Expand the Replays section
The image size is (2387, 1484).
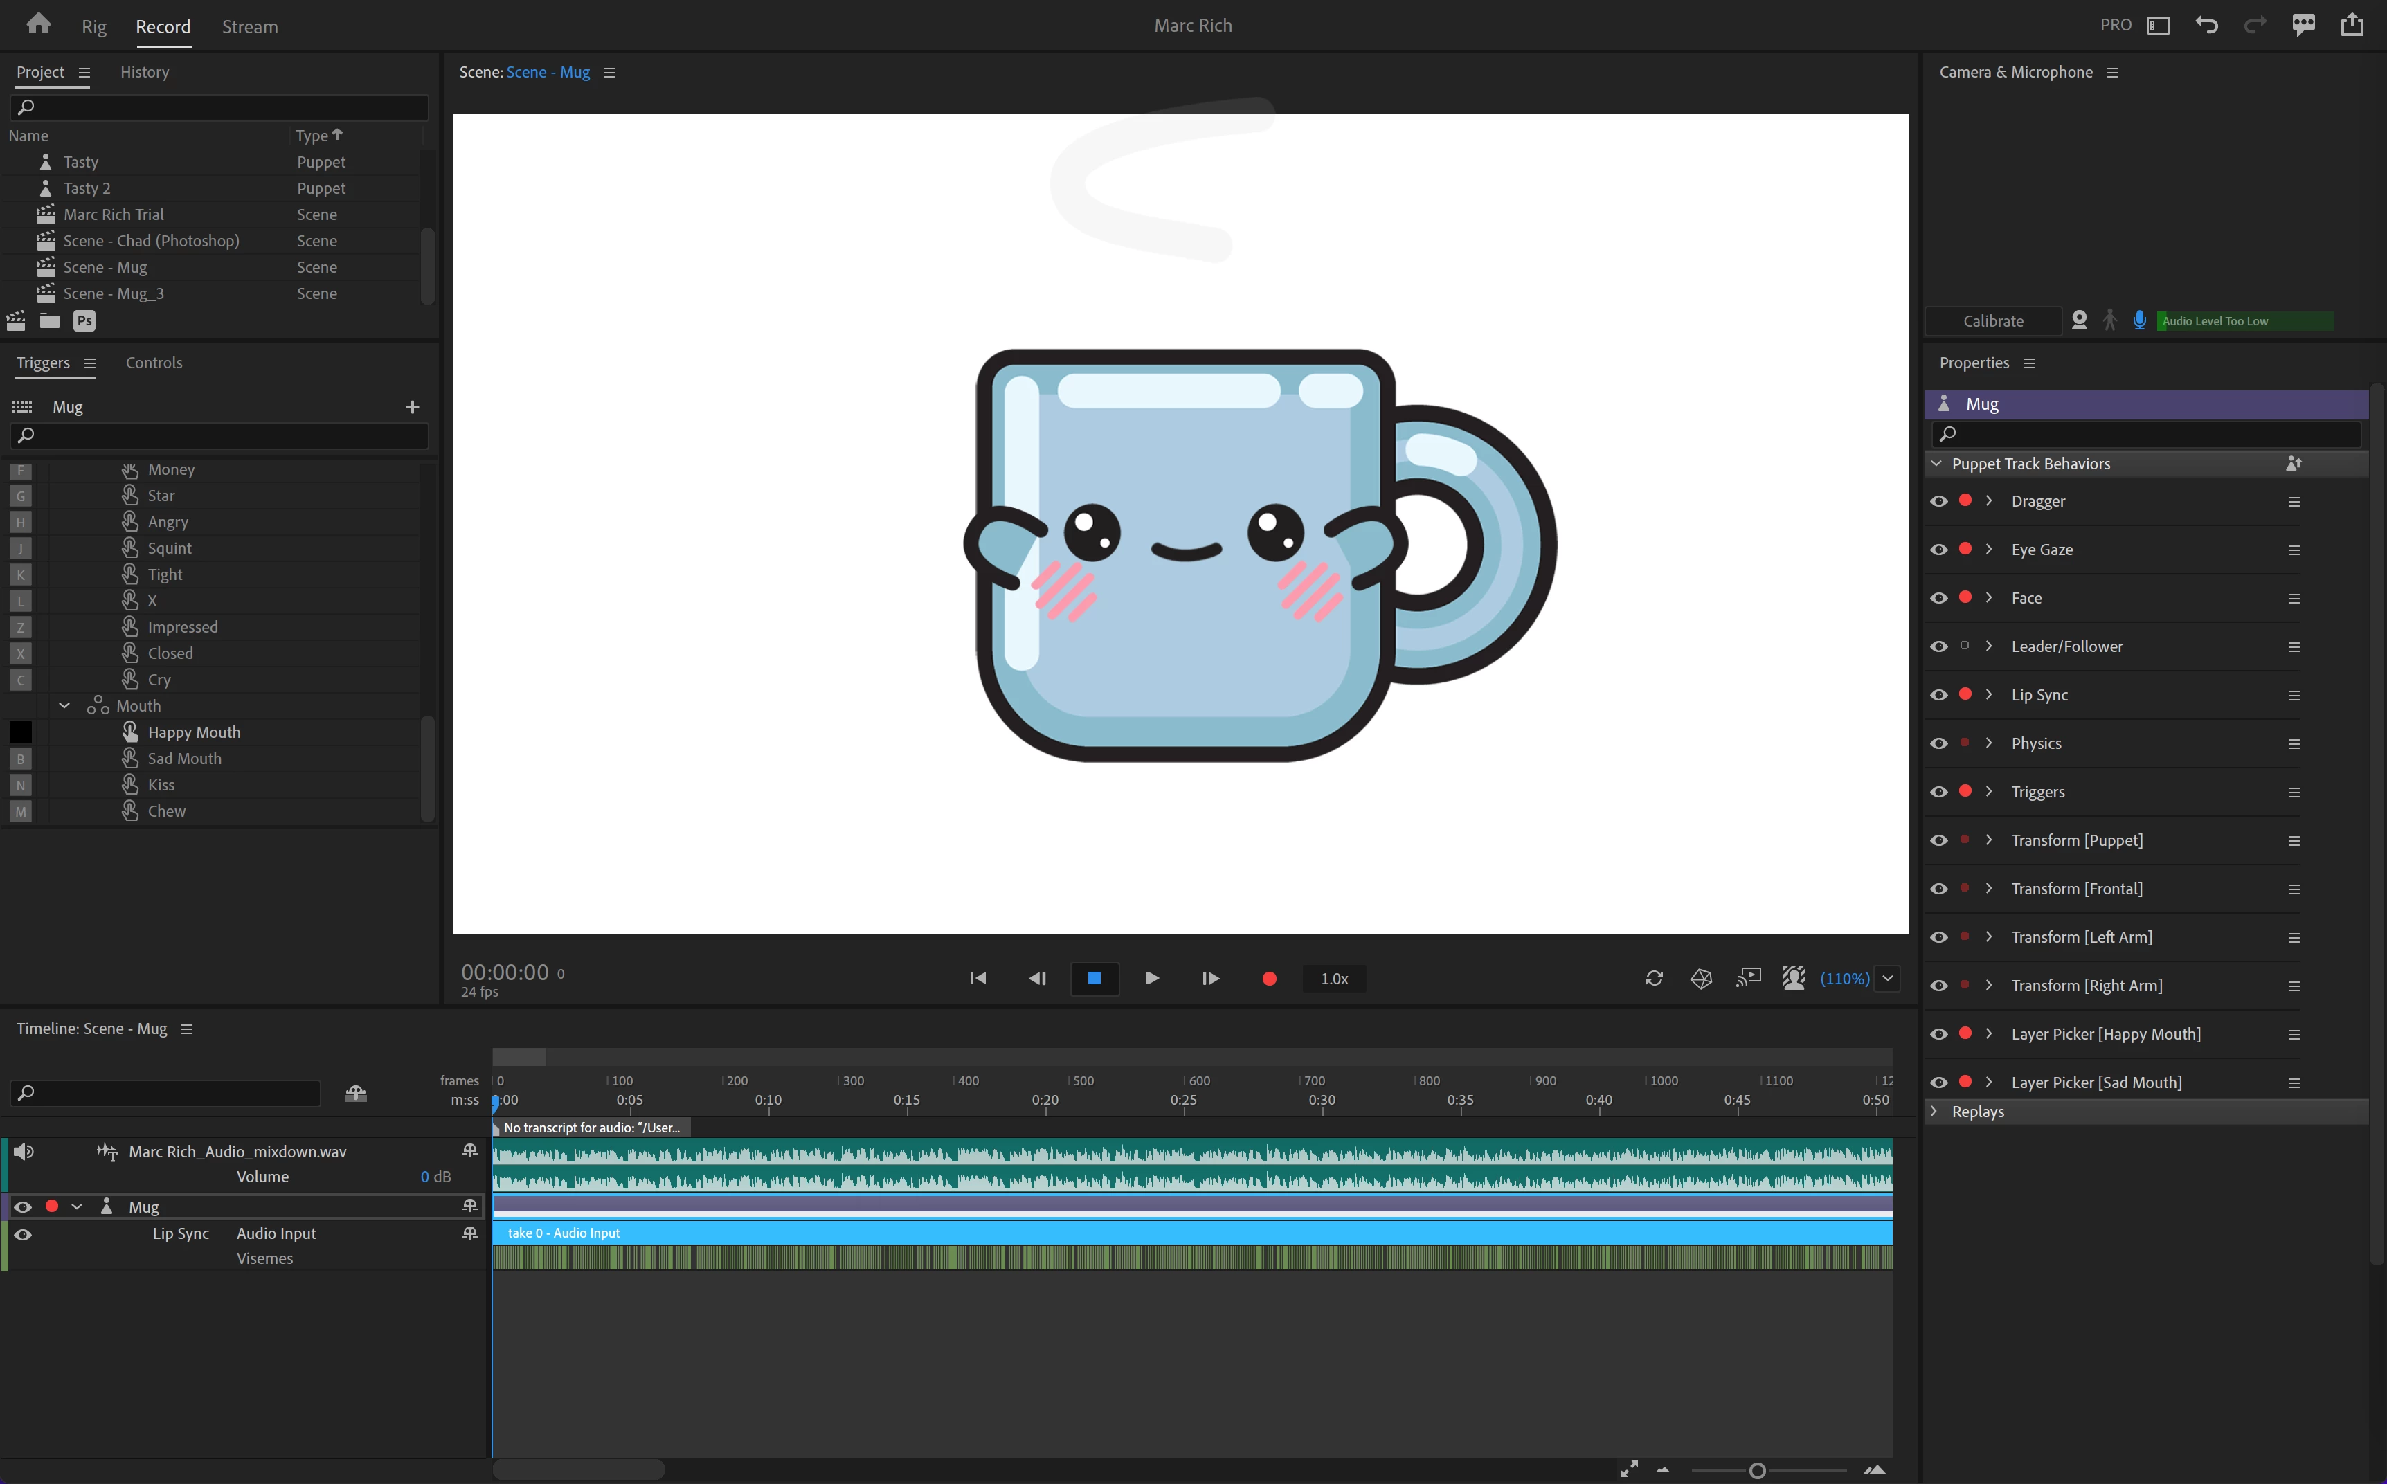point(1934,1111)
